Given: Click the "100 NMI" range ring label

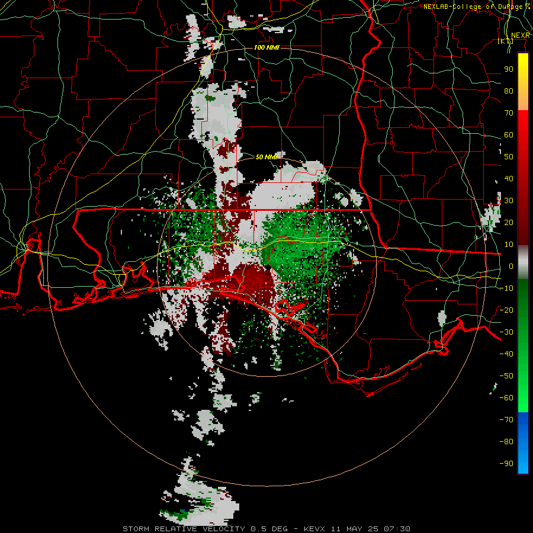Looking at the screenshot, I should pos(267,47).
